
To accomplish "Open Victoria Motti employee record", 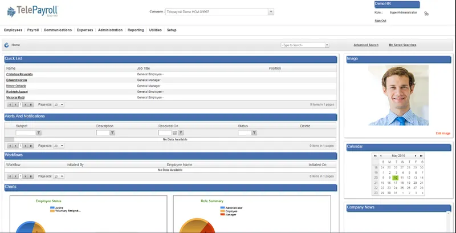I will (x=15, y=98).
